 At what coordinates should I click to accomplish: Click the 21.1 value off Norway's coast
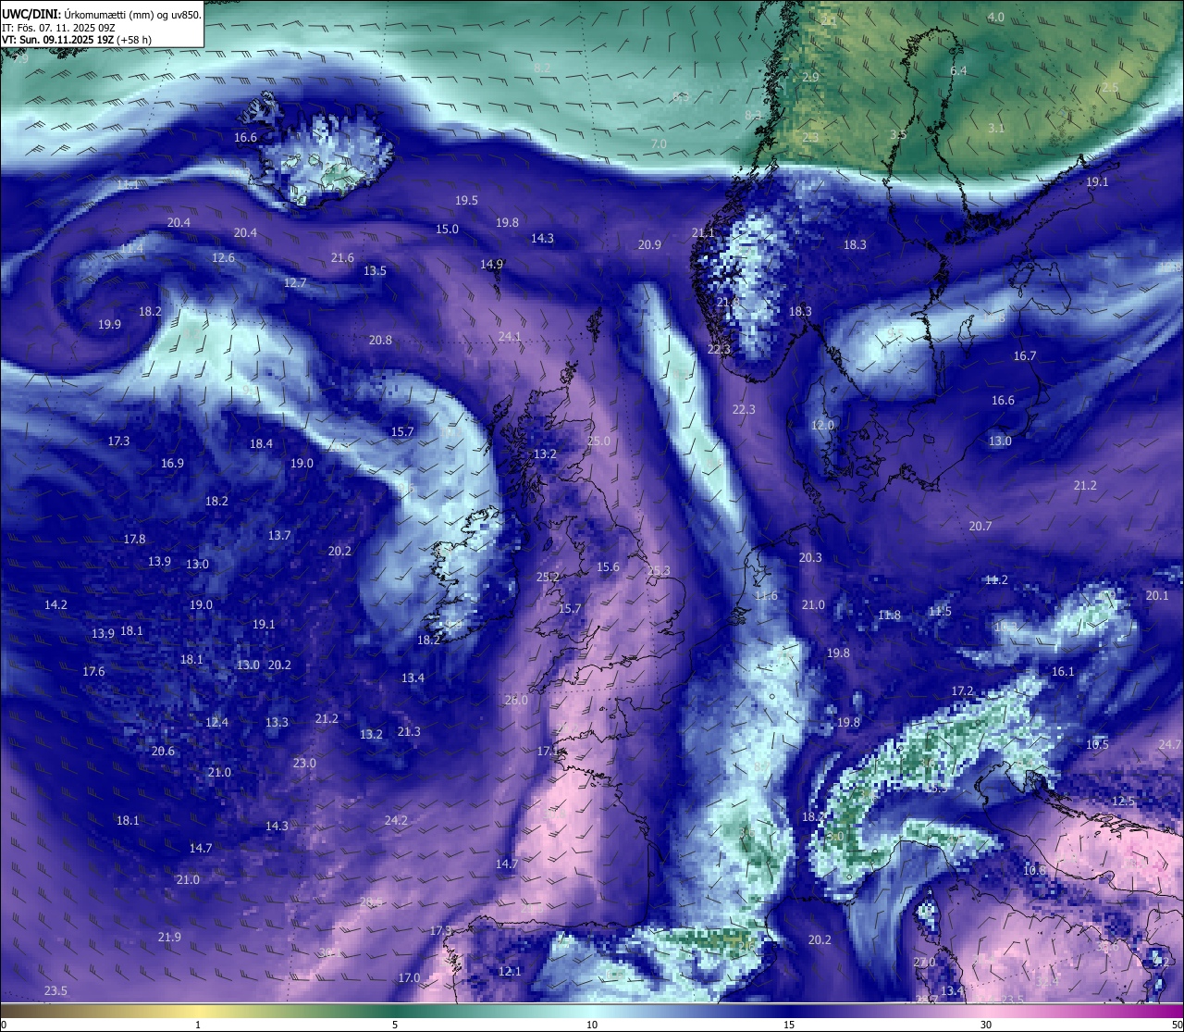click(x=703, y=232)
